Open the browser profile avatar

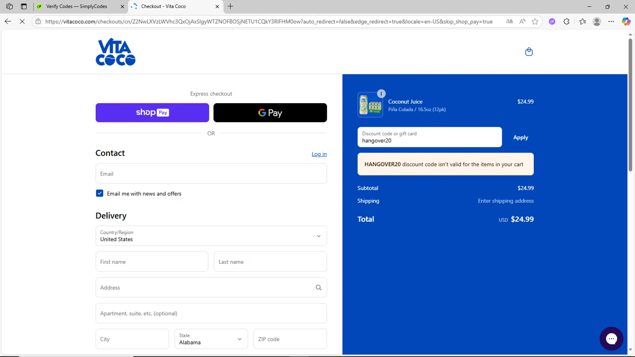pos(597,21)
